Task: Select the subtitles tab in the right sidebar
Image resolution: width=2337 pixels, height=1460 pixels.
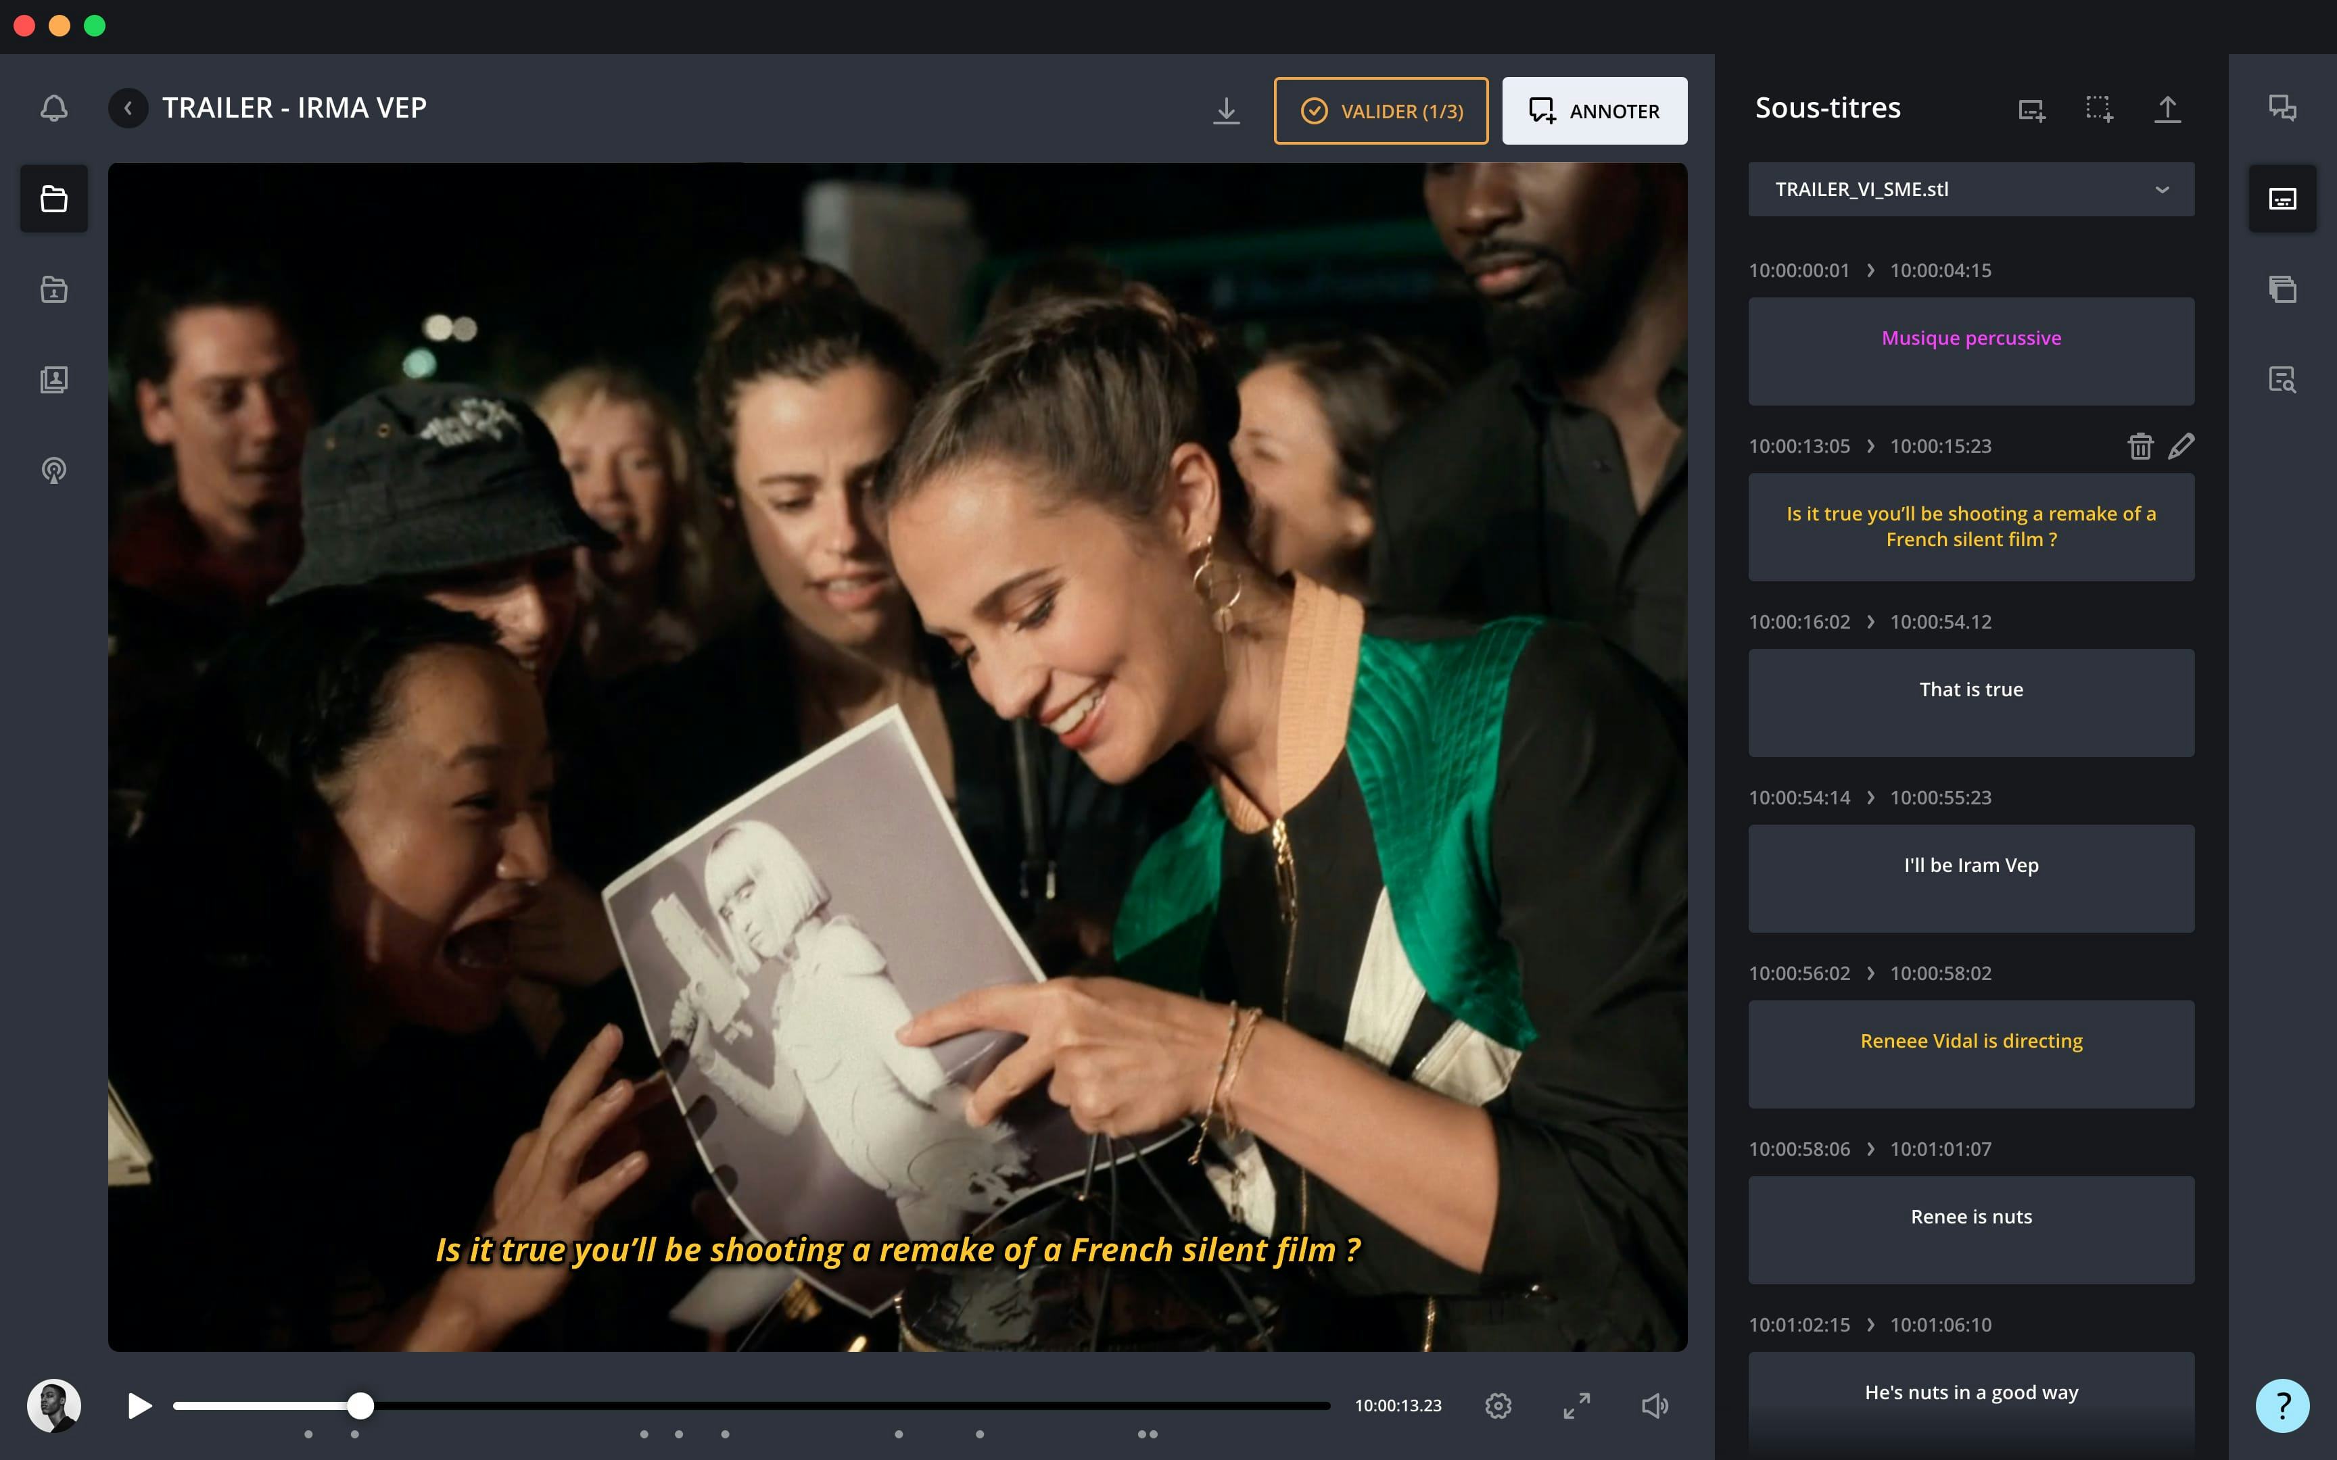Action: click(2282, 199)
